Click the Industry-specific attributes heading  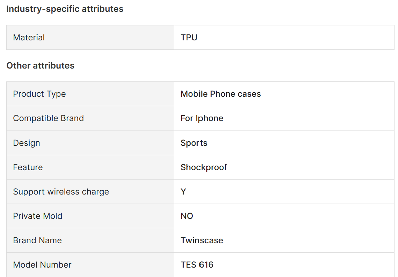pyautogui.click(x=65, y=9)
